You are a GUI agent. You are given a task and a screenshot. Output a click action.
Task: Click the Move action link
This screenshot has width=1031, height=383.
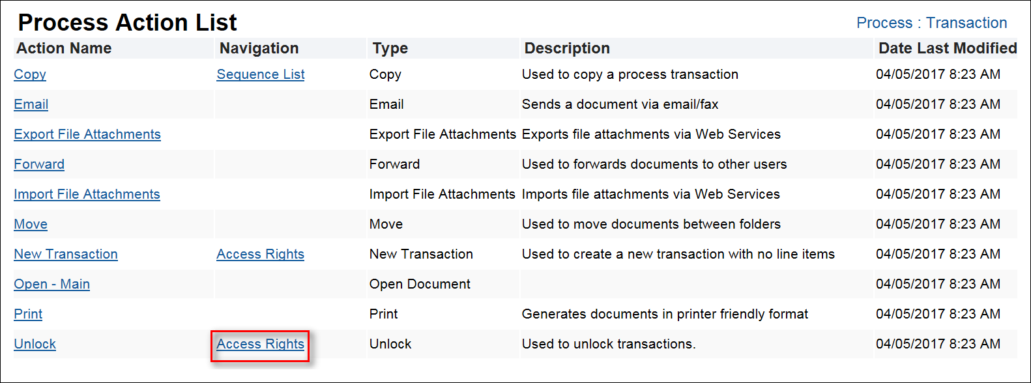31,224
